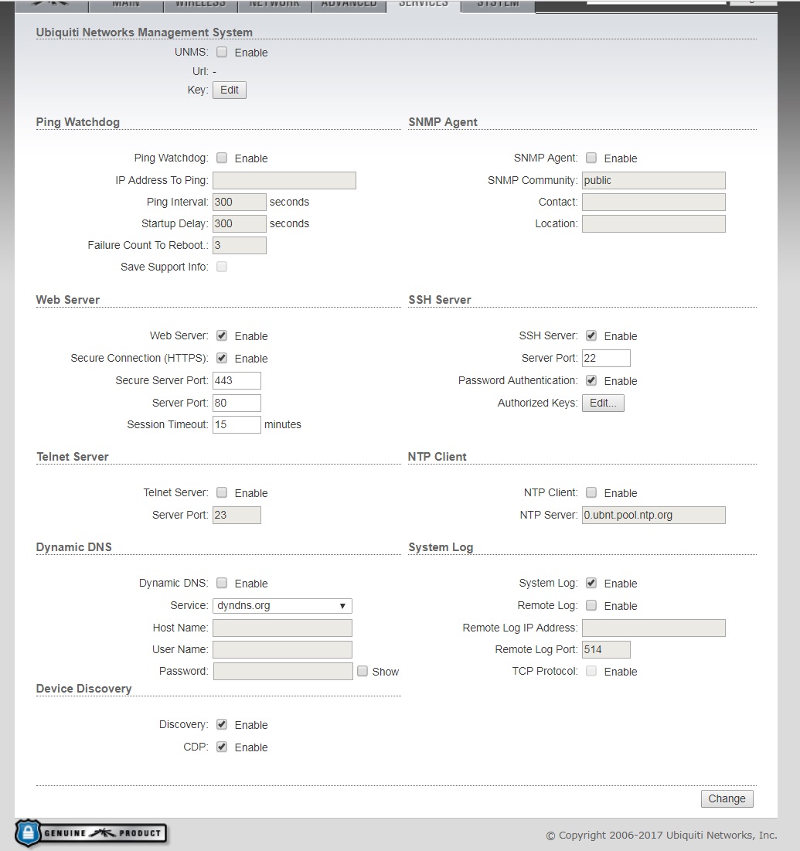The height and width of the screenshot is (851, 800).
Task: Enable the SNMP Agent checkbox
Action: 591,158
